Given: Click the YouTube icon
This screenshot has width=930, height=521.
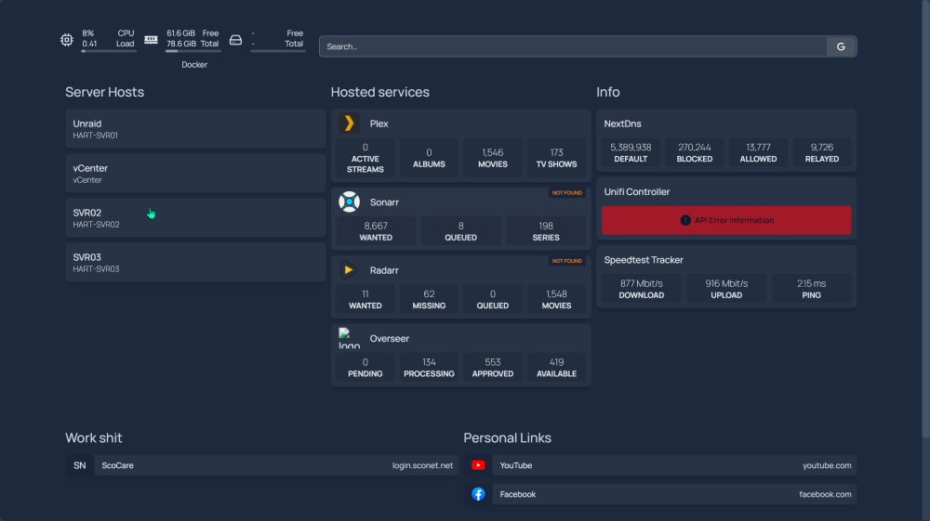Looking at the screenshot, I should tap(478, 465).
